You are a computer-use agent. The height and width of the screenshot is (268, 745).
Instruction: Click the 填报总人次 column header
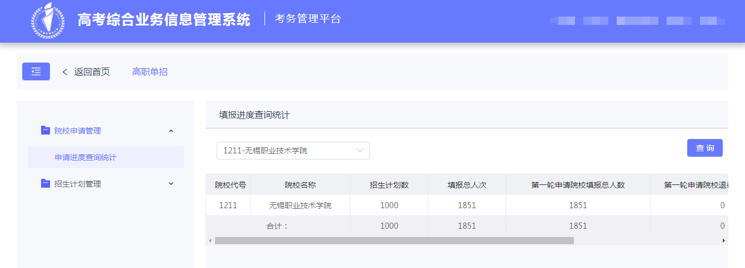pos(467,185)
